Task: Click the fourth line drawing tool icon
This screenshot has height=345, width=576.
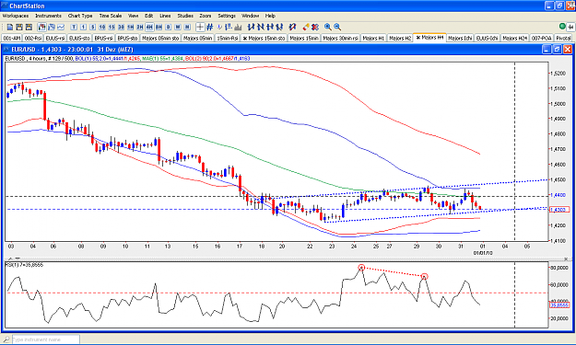Action: 280,27
